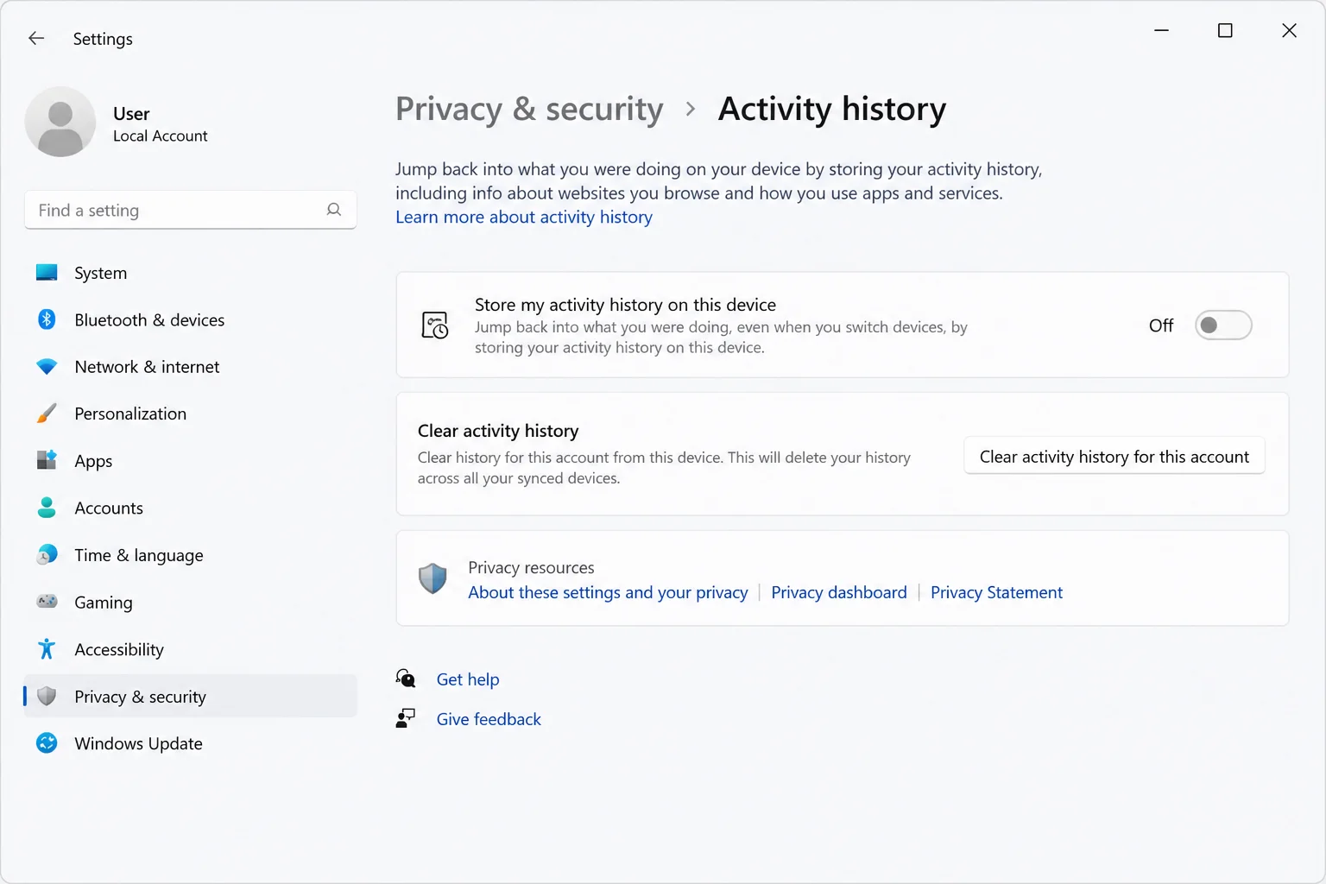
Task: Open the Privacy Statement link
Action: tap(996, 592)
